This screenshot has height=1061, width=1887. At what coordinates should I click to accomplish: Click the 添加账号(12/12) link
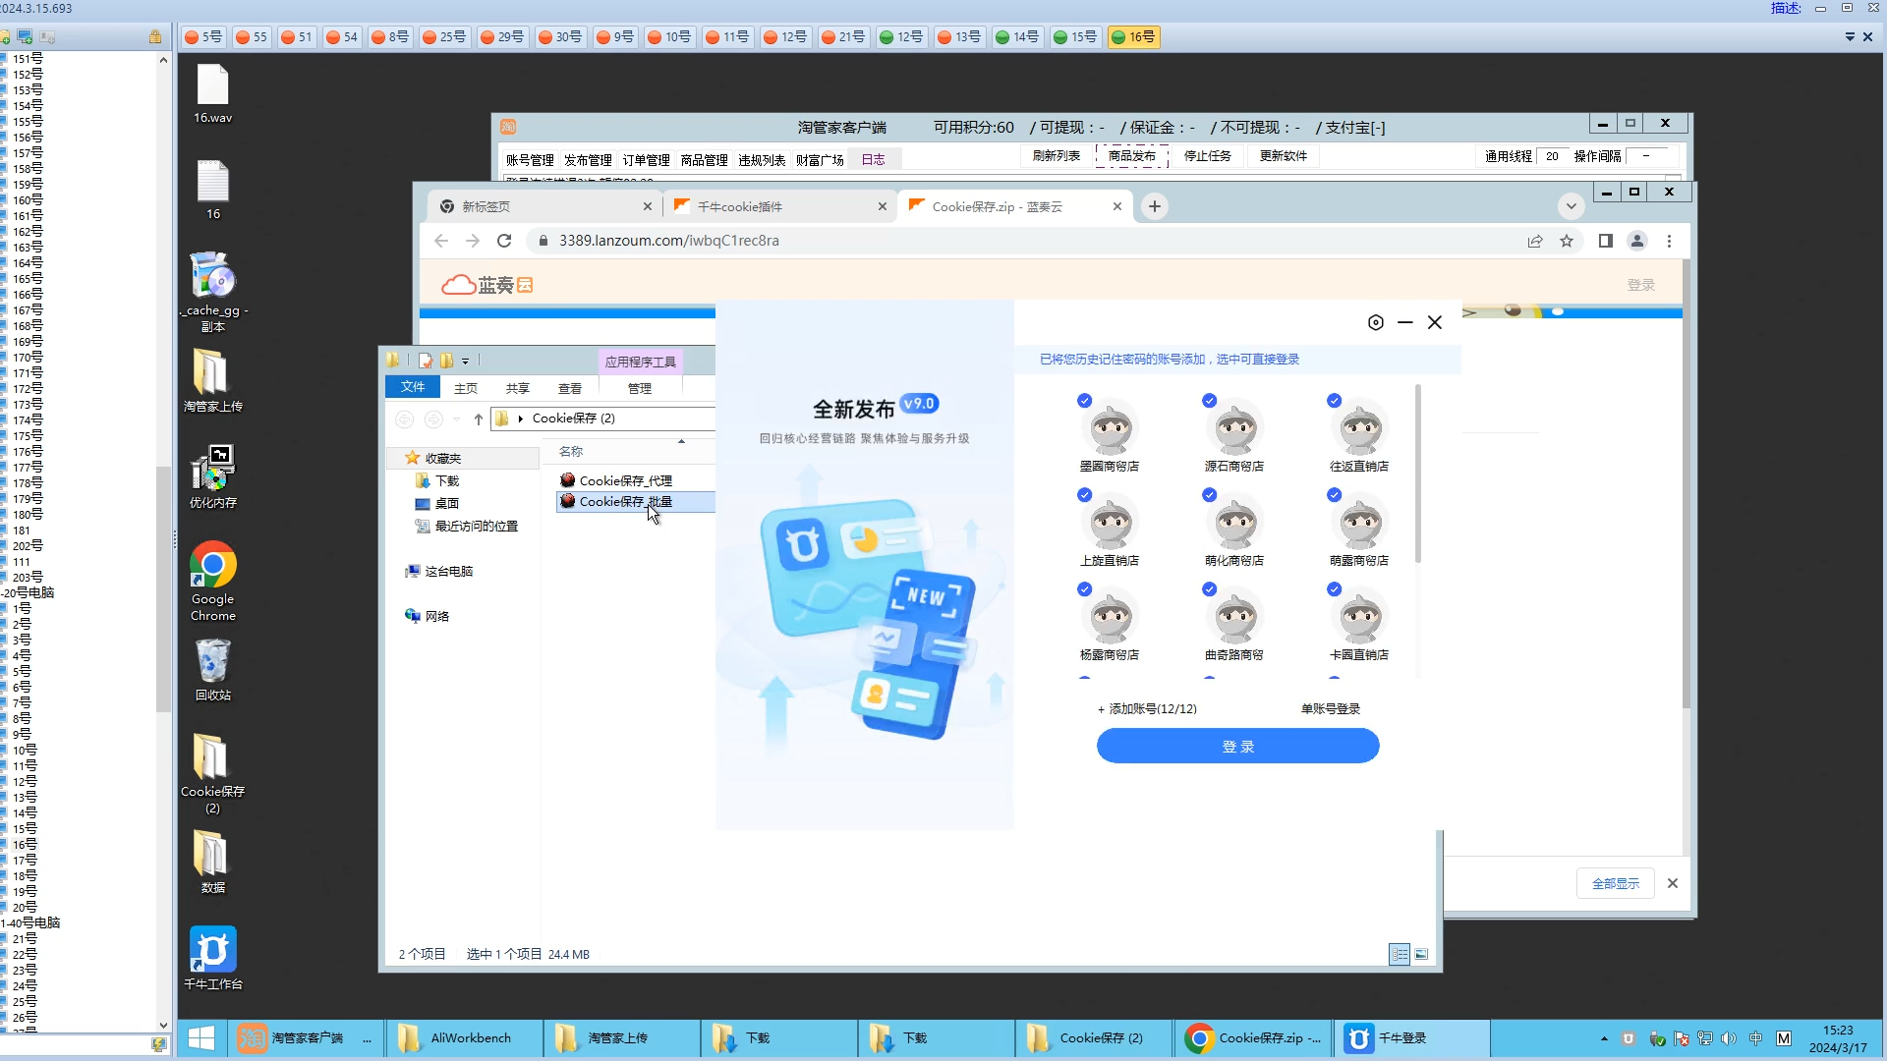(1147, 708)
